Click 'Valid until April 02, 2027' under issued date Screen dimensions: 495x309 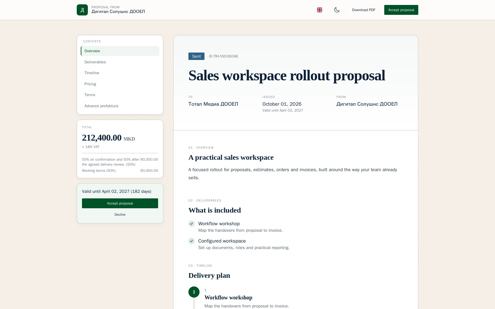coord(283,110)
